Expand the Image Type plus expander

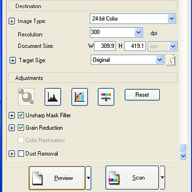click(12, 21)
